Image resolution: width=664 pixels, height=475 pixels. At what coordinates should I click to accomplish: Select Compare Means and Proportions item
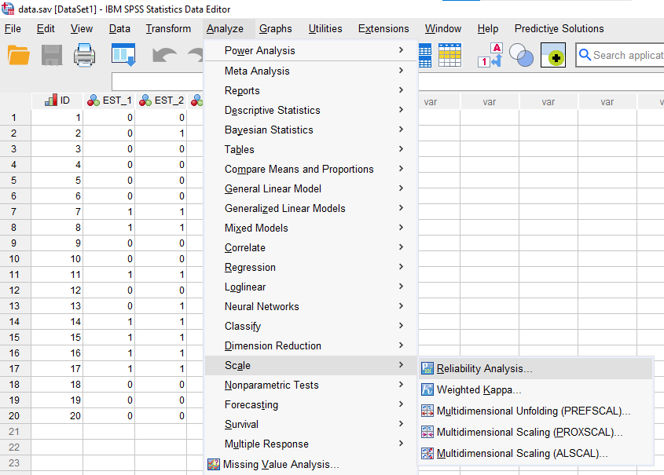pyautogui.click(x=311, y=169)
